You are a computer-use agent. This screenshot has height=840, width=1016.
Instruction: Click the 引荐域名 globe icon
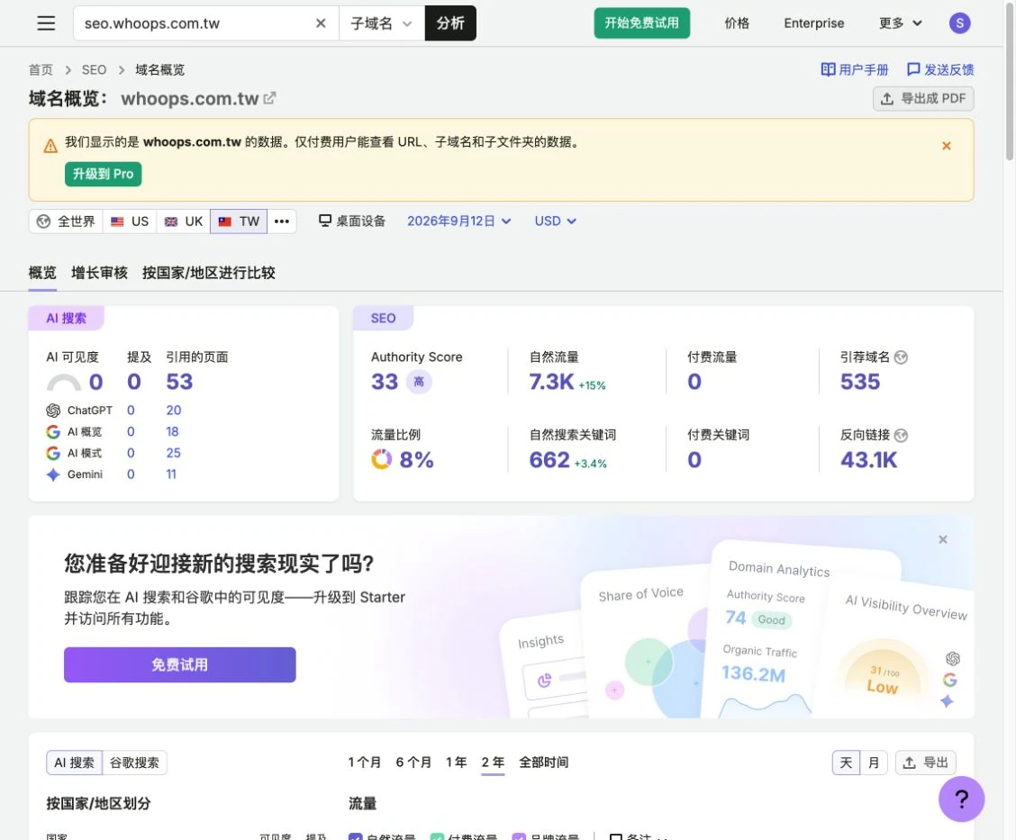pyautogui.click(x=901, y=357)
